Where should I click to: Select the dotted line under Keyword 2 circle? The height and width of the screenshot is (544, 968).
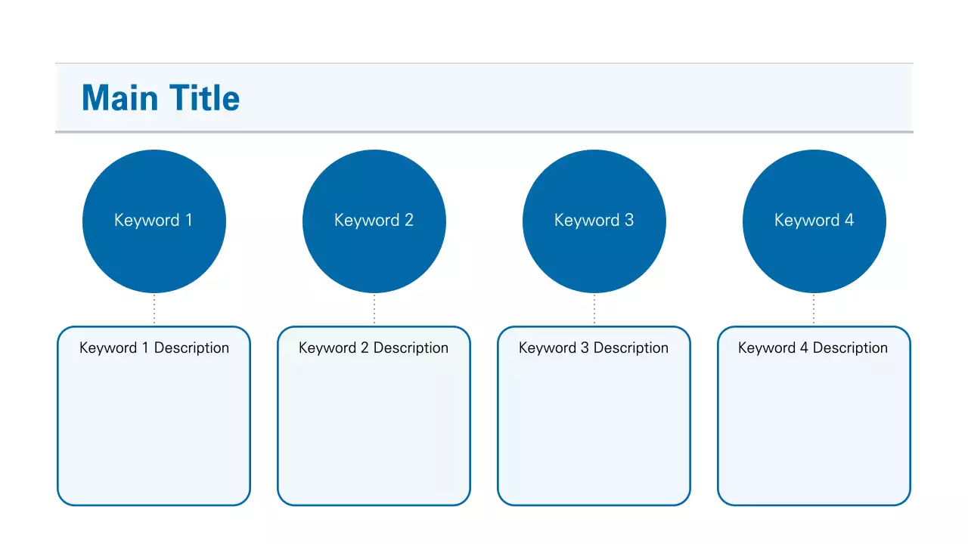click(x=374, y=310)
